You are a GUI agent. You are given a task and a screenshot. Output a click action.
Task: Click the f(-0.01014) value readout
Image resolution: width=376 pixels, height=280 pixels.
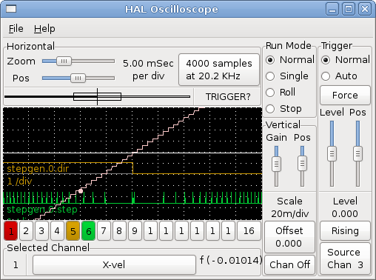click(231, 260)
